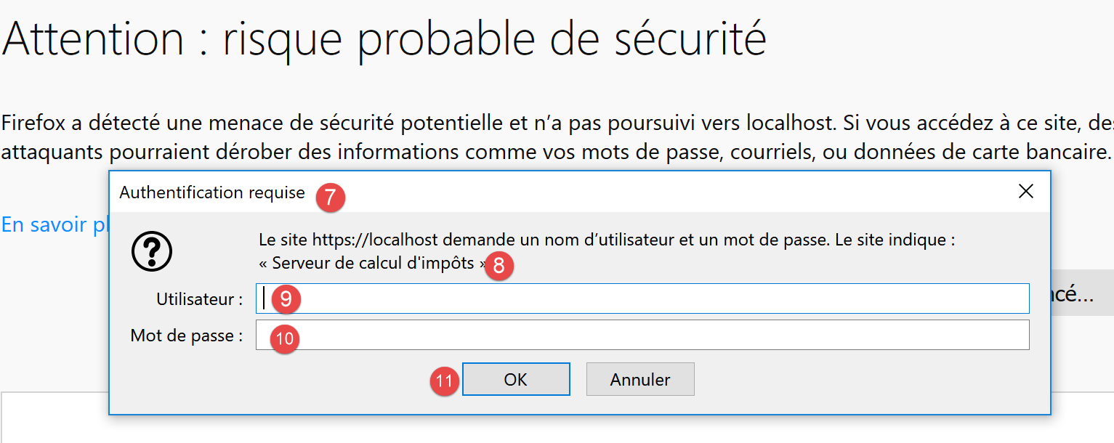
Task: Click into the Mot de passe field
Action: click(654, 335)
